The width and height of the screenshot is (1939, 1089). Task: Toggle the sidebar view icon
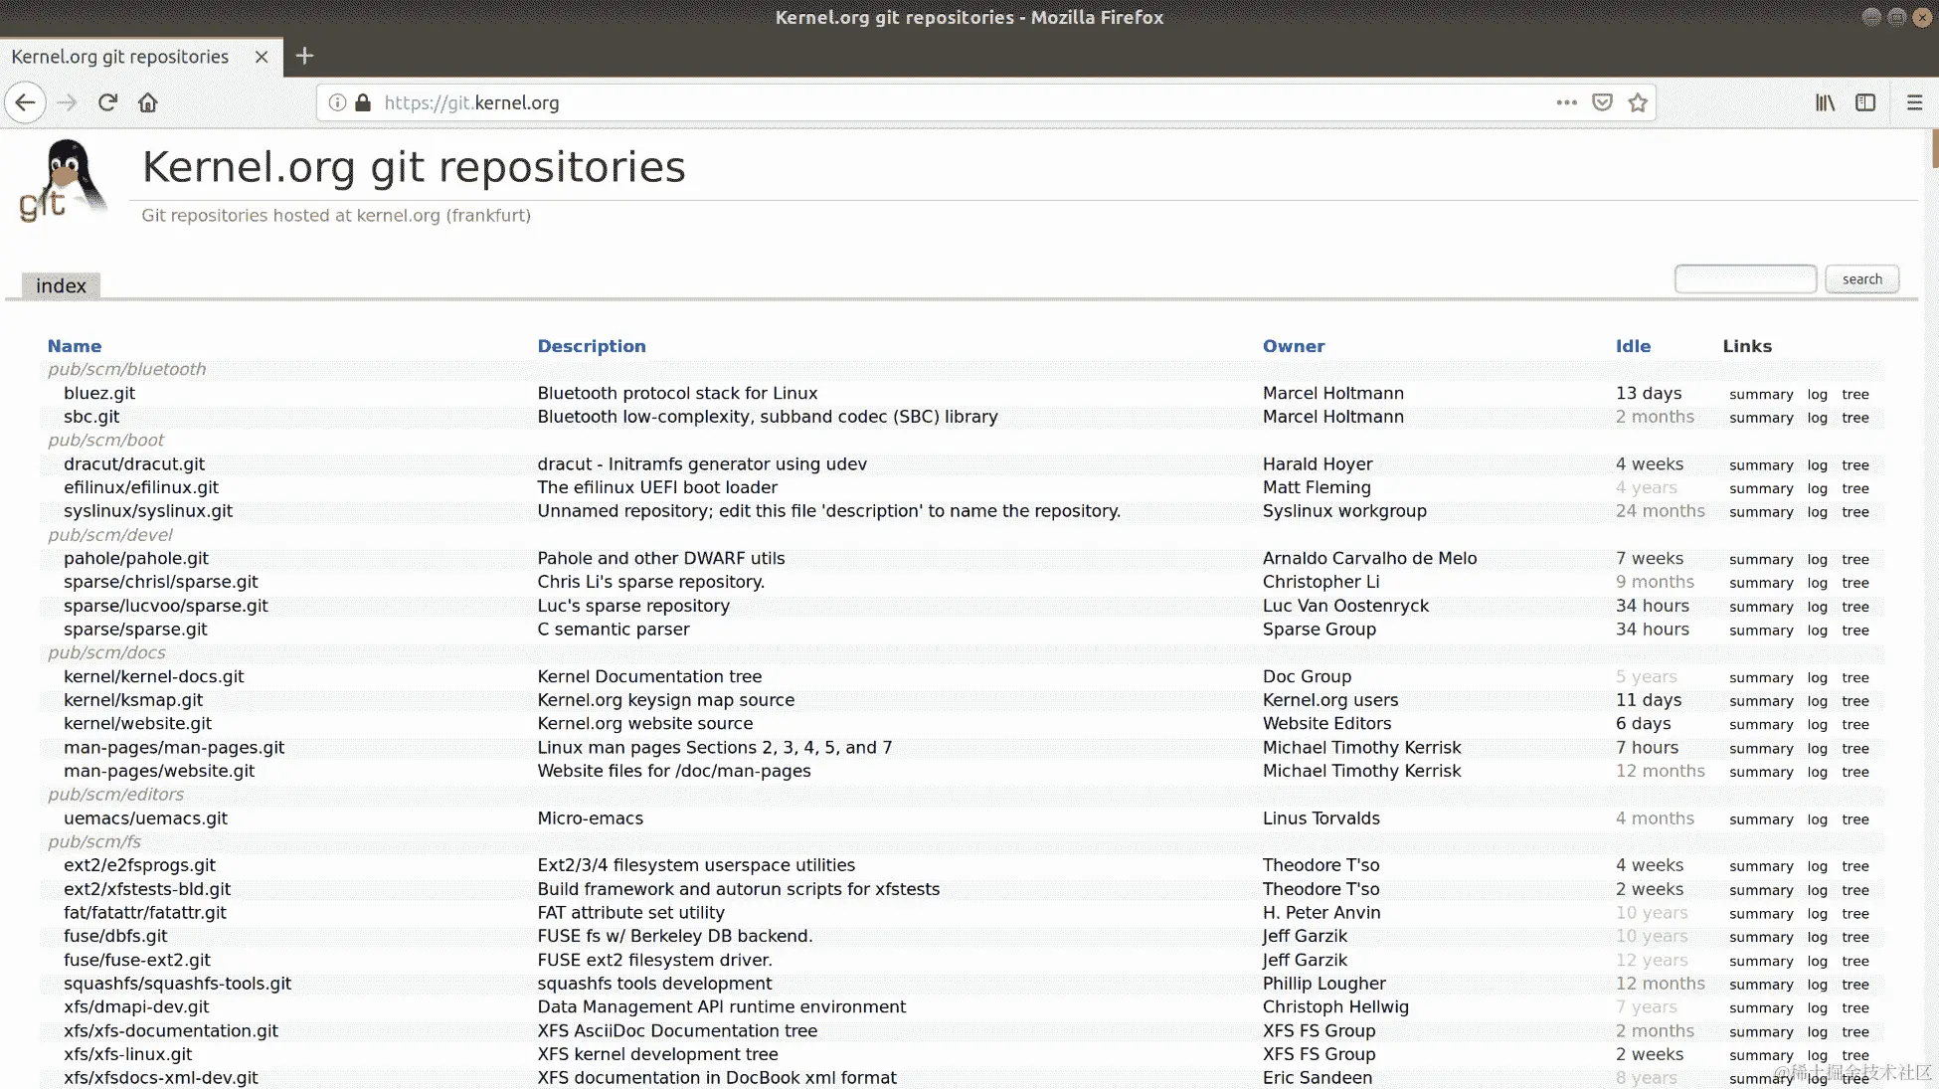1865,102
